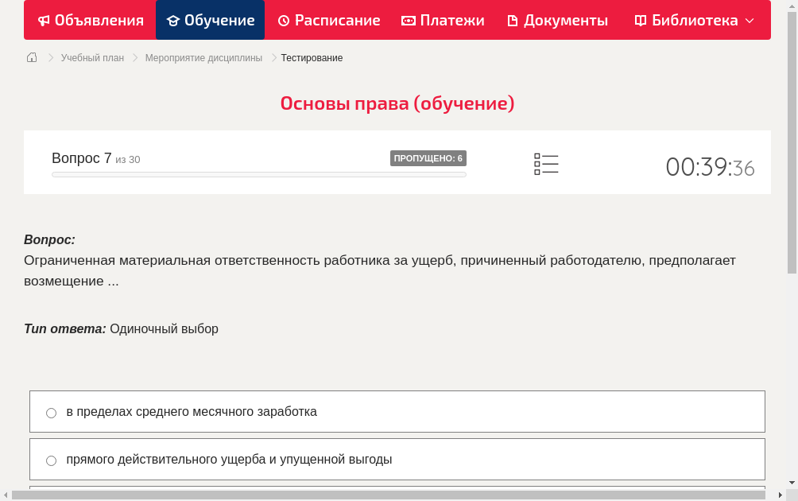Click the book icon on Библиотека
Screen dimensions: 798x501
tap(641, 20)
